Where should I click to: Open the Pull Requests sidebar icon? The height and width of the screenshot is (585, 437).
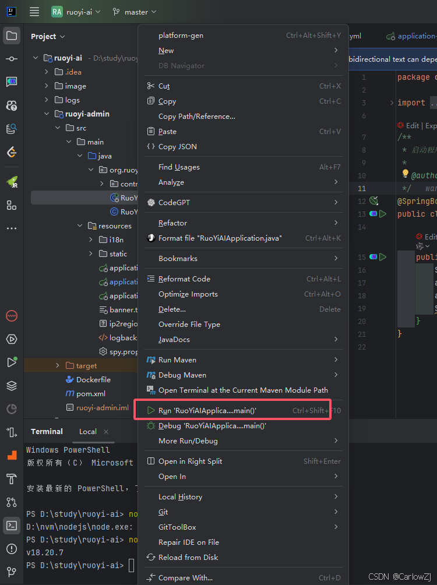click(x=12, y=502)
